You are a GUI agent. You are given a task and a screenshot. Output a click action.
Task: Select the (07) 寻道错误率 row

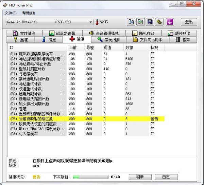click(87, 74)
